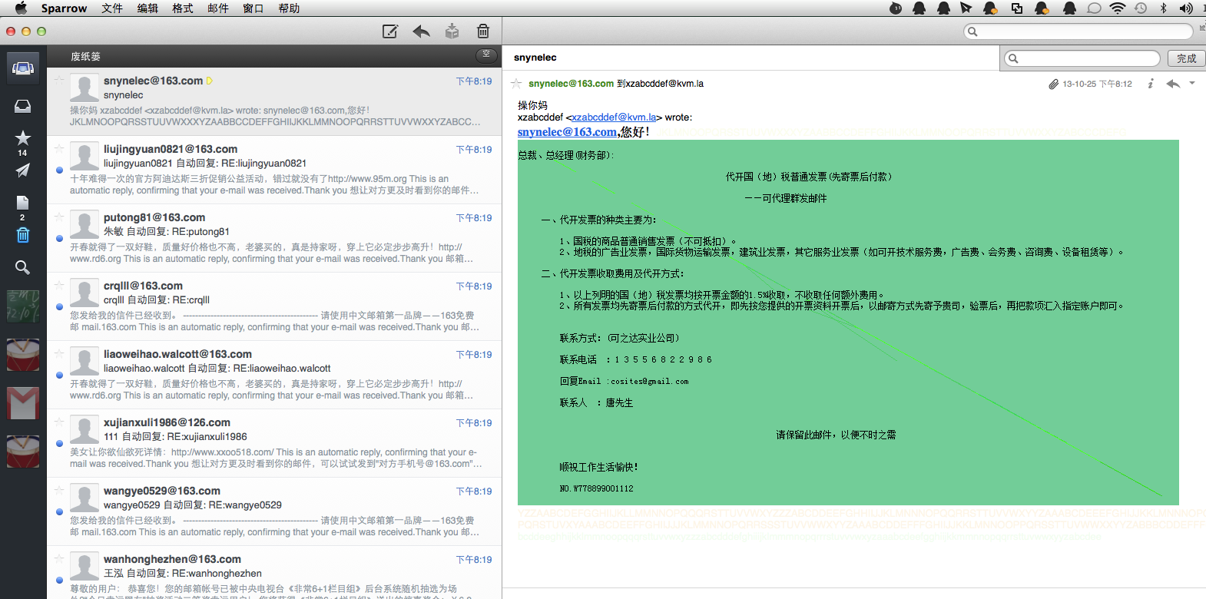Image resolution: width=1206 pixels, height=599 pixels.
Task: Open the xzabcddef@kvm.la email link
Action: 614,117
